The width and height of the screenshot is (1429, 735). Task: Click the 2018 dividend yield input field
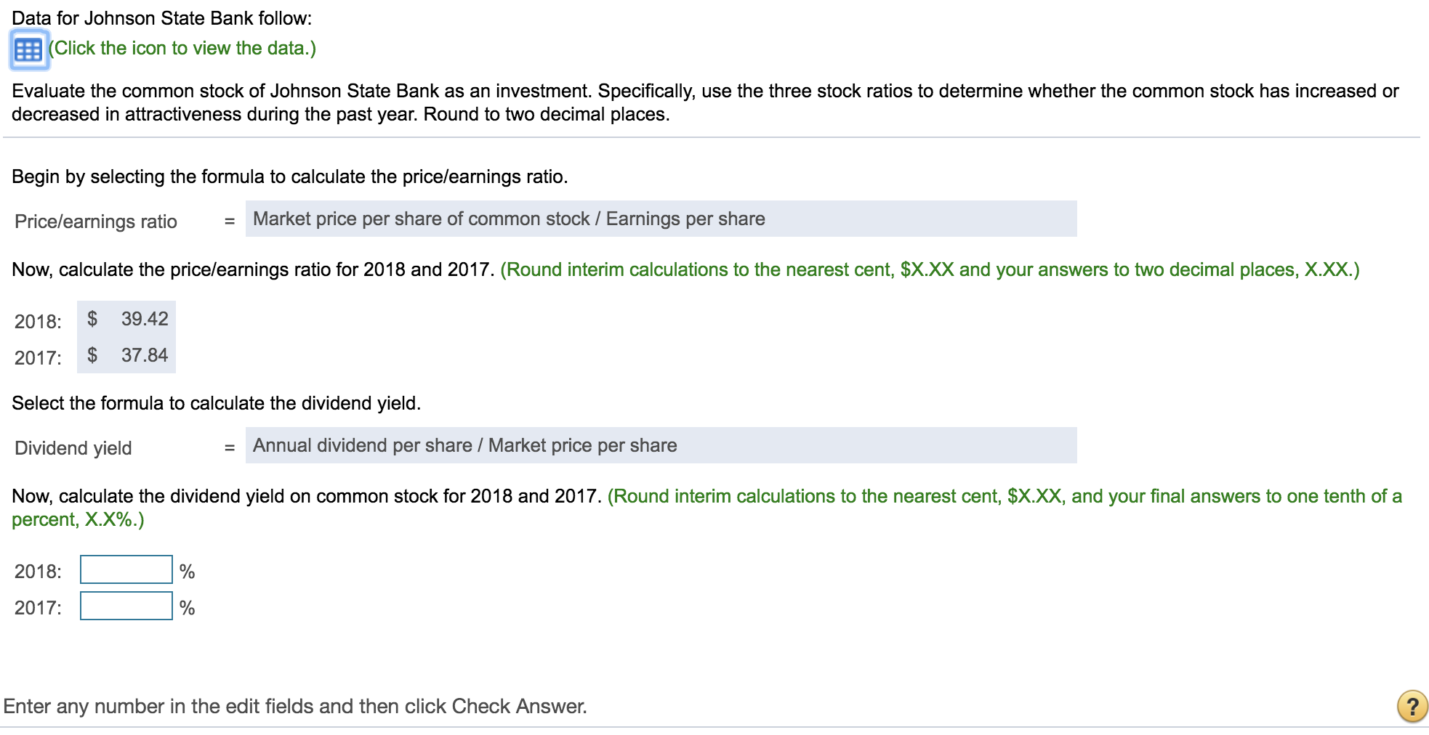click(125, 571)
